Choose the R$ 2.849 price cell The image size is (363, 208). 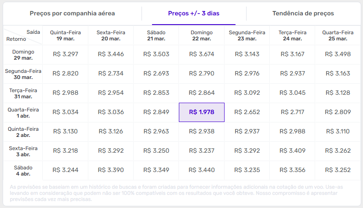pyautogui.click(x=156, y=112)
